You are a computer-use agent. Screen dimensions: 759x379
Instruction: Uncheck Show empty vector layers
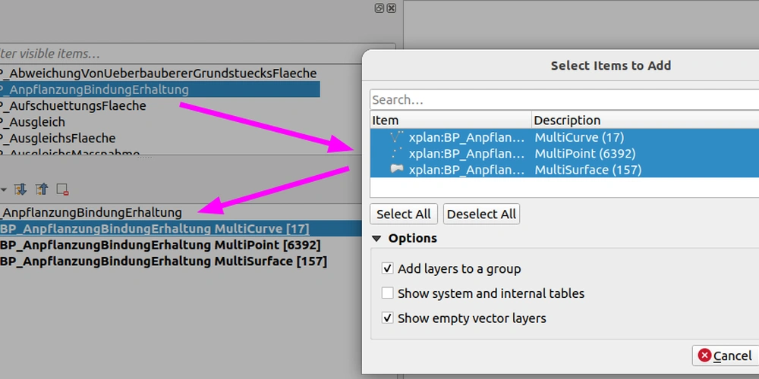(387, 318)
